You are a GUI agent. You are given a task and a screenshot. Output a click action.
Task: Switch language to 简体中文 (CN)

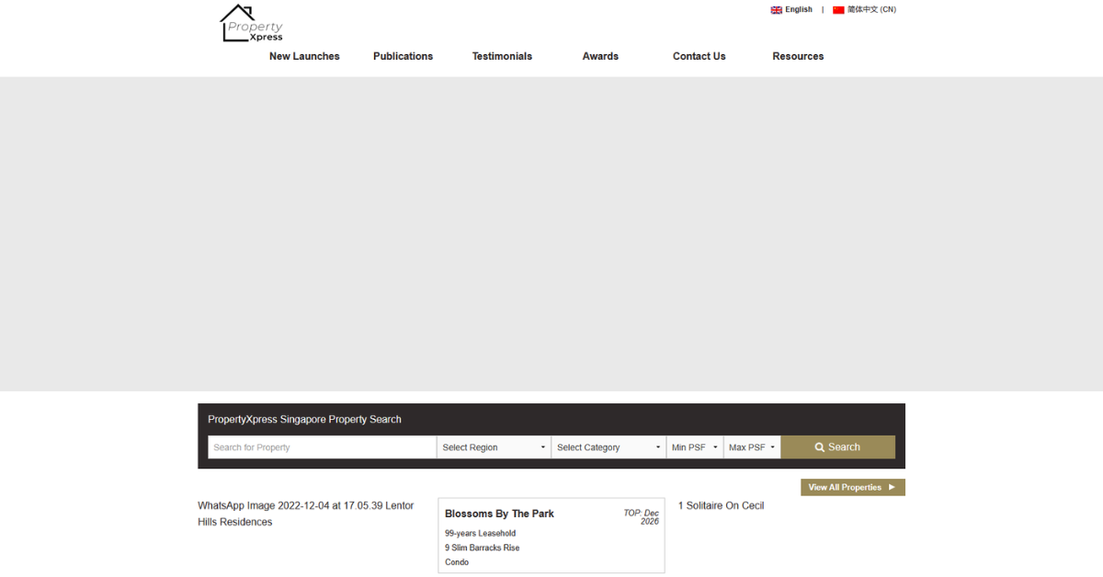pyautogui.click(x=871, y=10)
